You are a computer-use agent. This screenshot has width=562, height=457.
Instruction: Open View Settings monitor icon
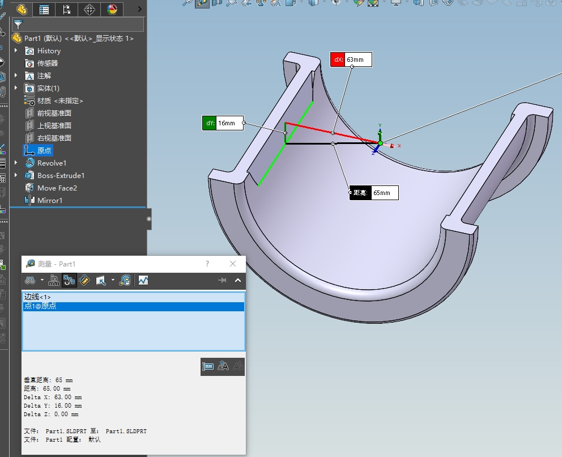pyautogui.click(x=395, y=3)
